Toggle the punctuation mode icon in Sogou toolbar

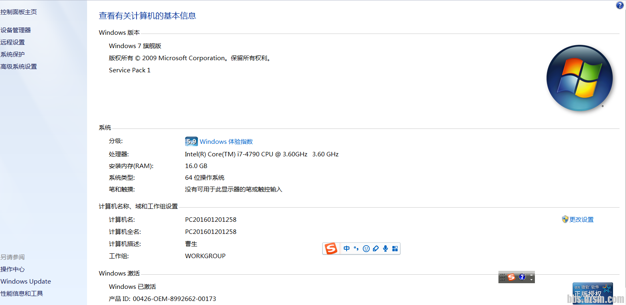tap(356, 248)
